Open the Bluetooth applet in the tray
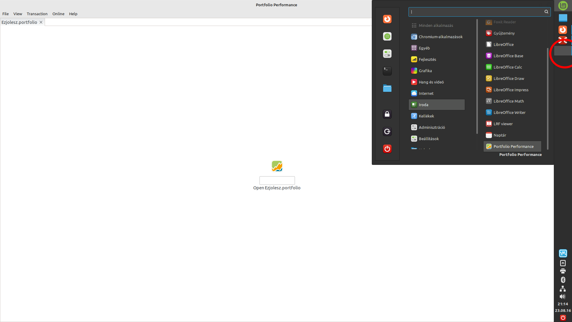This screenshot has height=322, width=572. point(563,280)
